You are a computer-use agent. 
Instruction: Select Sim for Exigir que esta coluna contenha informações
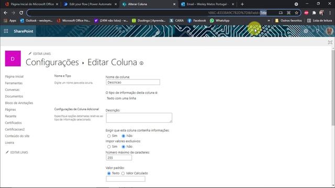pyautogui.click(x=109, y=136)
